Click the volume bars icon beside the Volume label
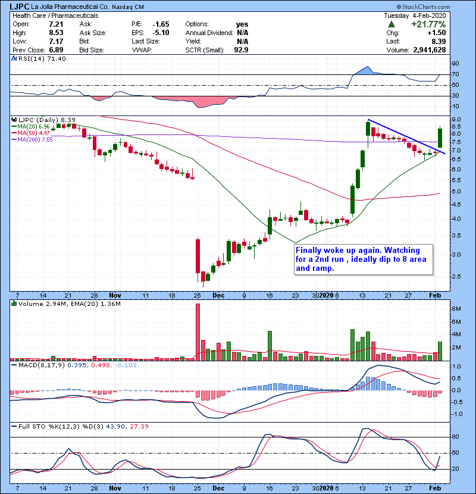This screenshot has height=494, width=476. 14,304
